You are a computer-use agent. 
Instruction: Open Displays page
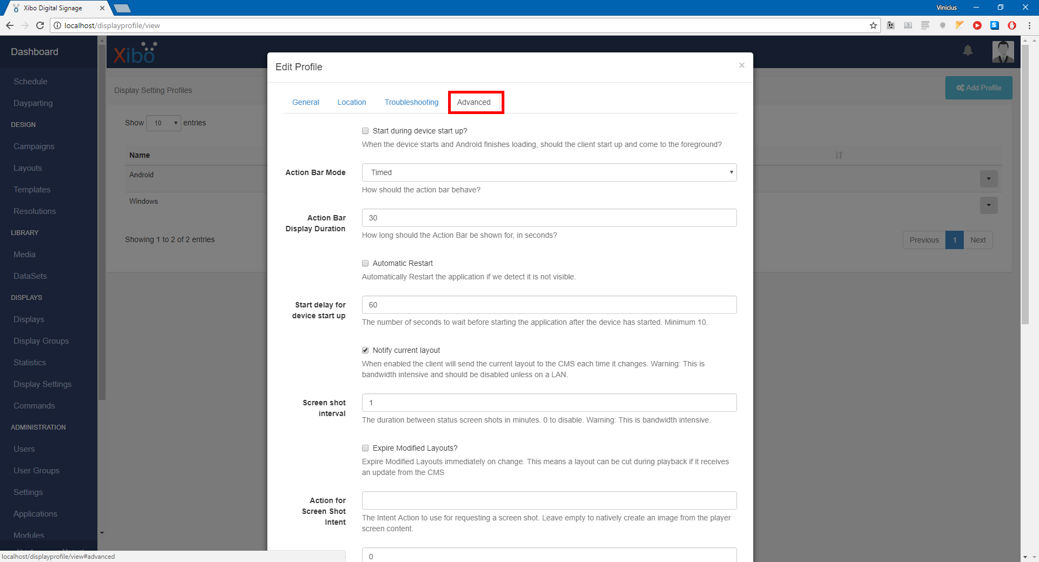29,319
